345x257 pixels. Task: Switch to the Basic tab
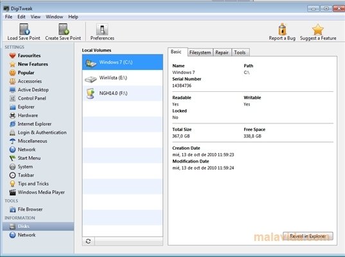coord(178,52)
